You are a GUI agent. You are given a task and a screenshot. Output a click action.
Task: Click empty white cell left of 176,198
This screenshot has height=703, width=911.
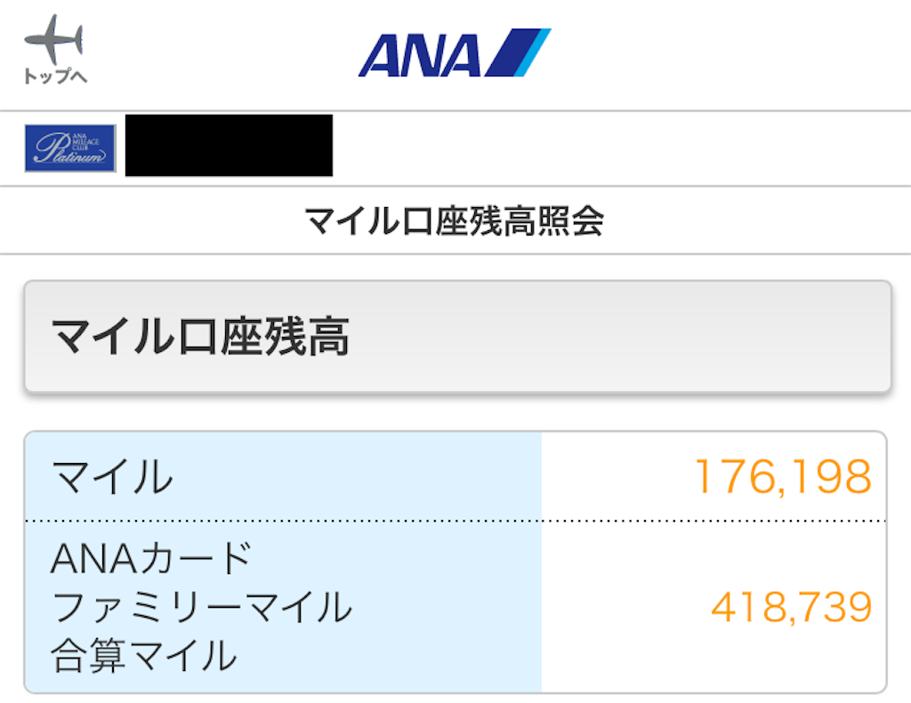click(614, 477)
